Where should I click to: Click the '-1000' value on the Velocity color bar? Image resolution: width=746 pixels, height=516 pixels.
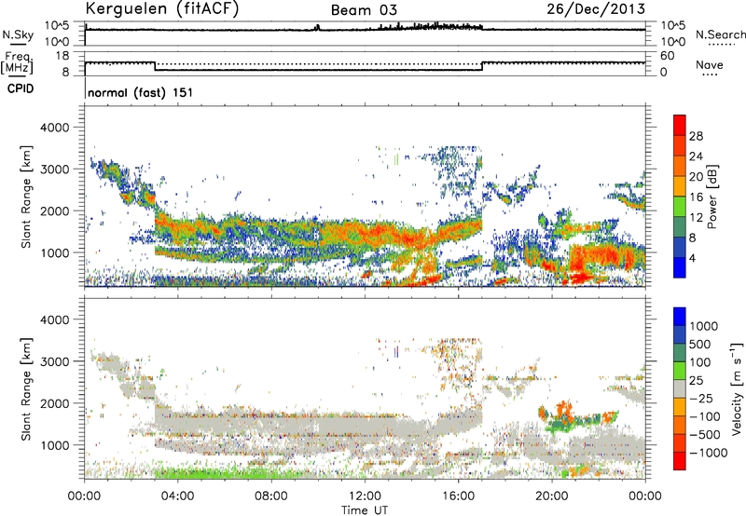(x=709, y=453)
